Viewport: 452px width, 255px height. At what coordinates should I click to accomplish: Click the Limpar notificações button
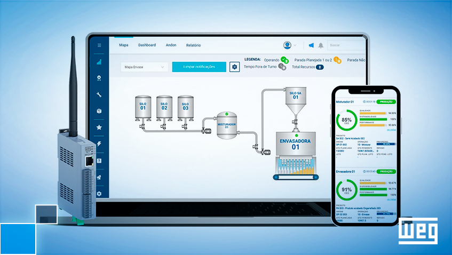(x=199, y=67)
